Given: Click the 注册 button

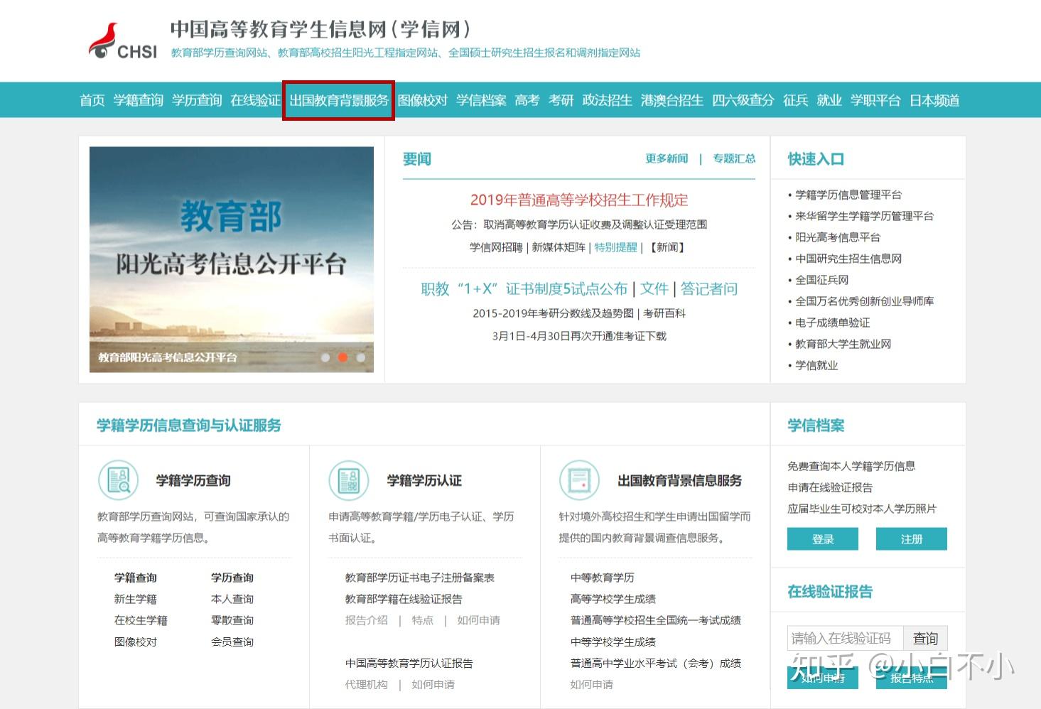Looking at the screenshot, I should [x=911, y=538].
